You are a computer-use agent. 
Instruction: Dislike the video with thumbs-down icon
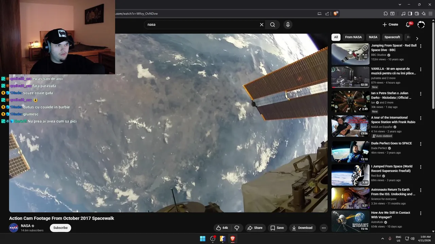click(x=237, y=228)
